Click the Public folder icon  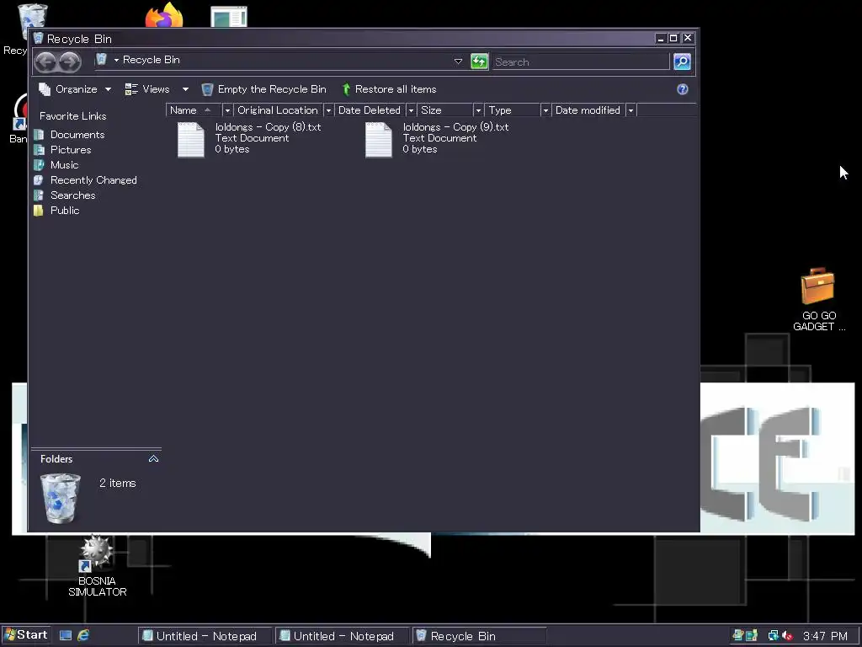(39, 210)
